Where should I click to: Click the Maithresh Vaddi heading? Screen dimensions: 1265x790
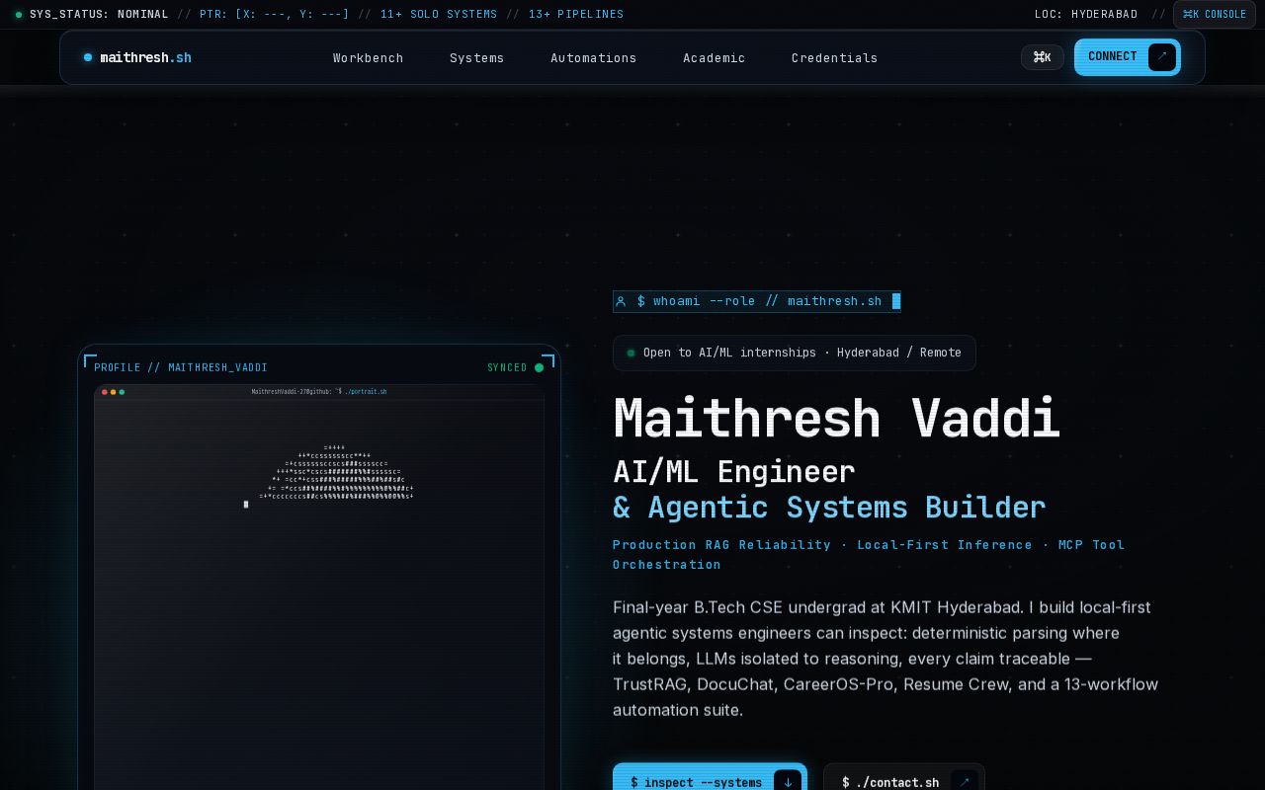(836, 418)
